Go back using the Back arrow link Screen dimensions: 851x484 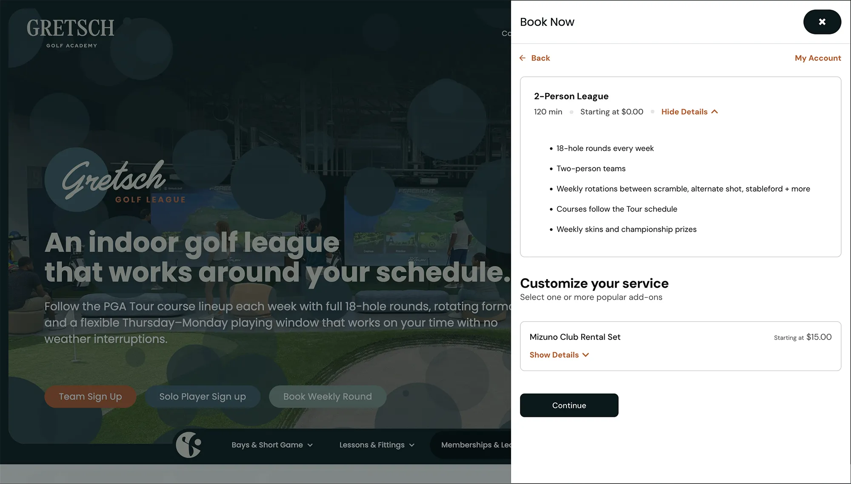(534, 58)
